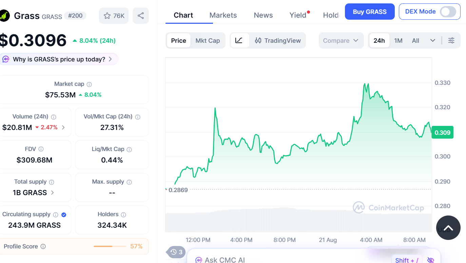The height and width of the screenshot is (263, 466).
Task: Expand more time range options chevron
Action: tap(433, 40)
